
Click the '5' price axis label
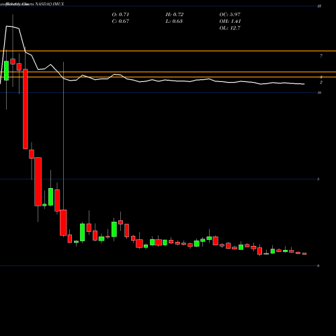pos(319,179)
